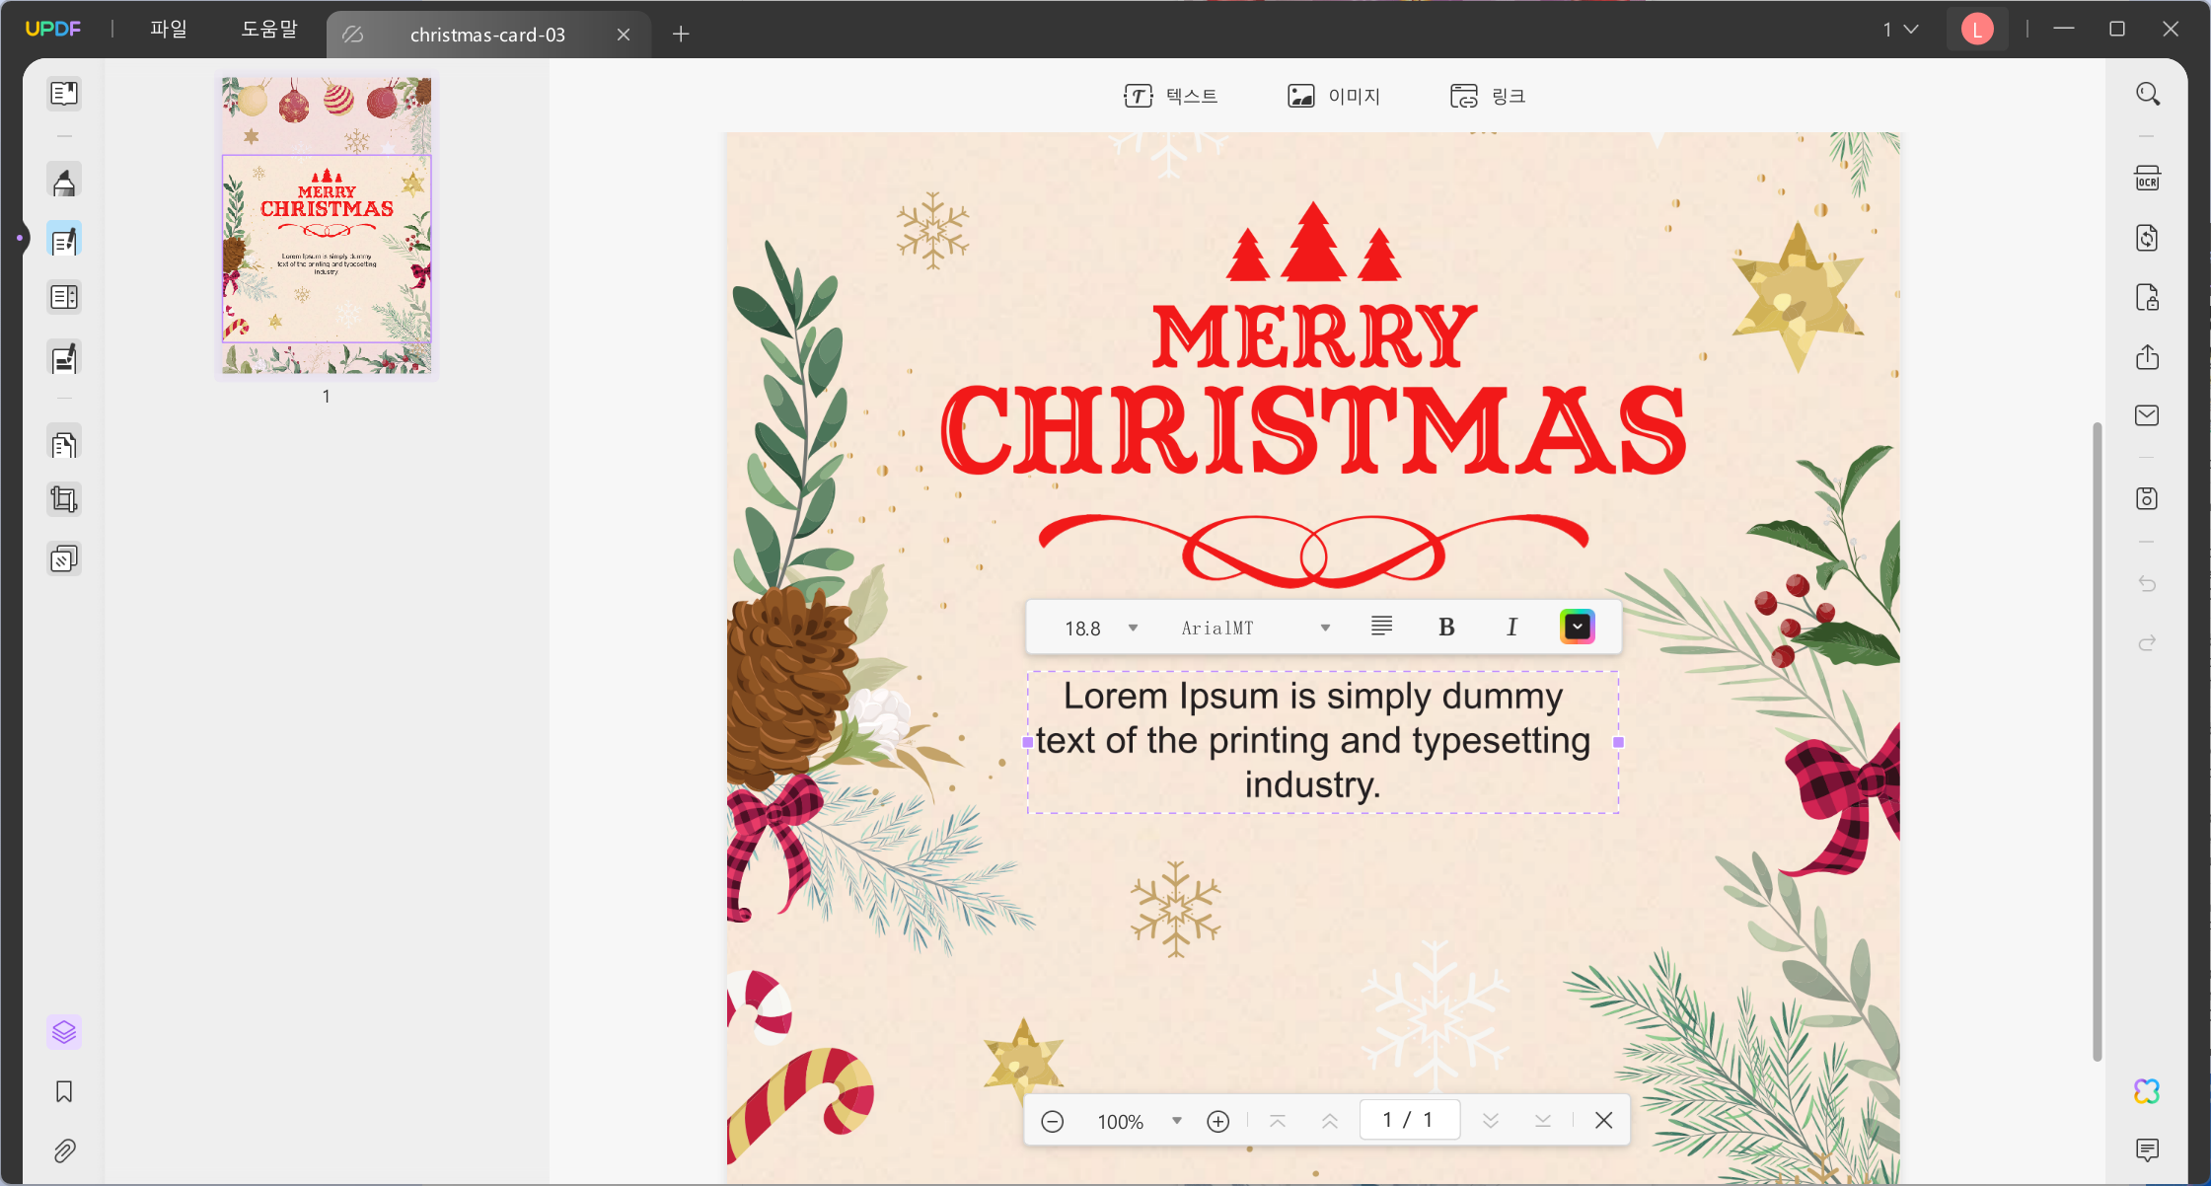Click the 이미지 add image button

pos(1334,96)
